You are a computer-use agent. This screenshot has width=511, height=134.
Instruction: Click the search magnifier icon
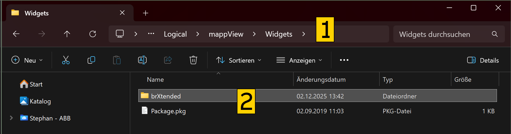click(x=495, y=34)
